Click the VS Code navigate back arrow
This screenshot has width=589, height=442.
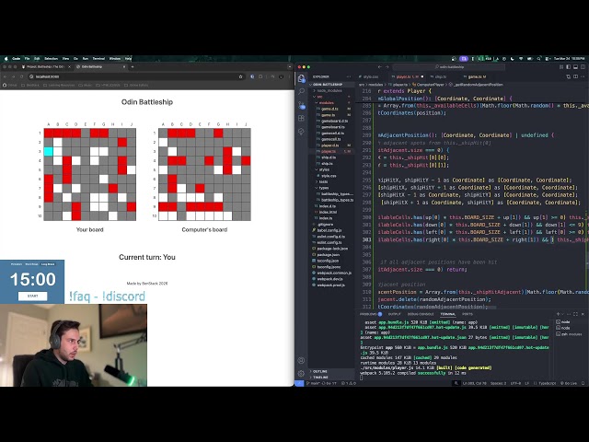pyautogui.click(x=379, y=67)
